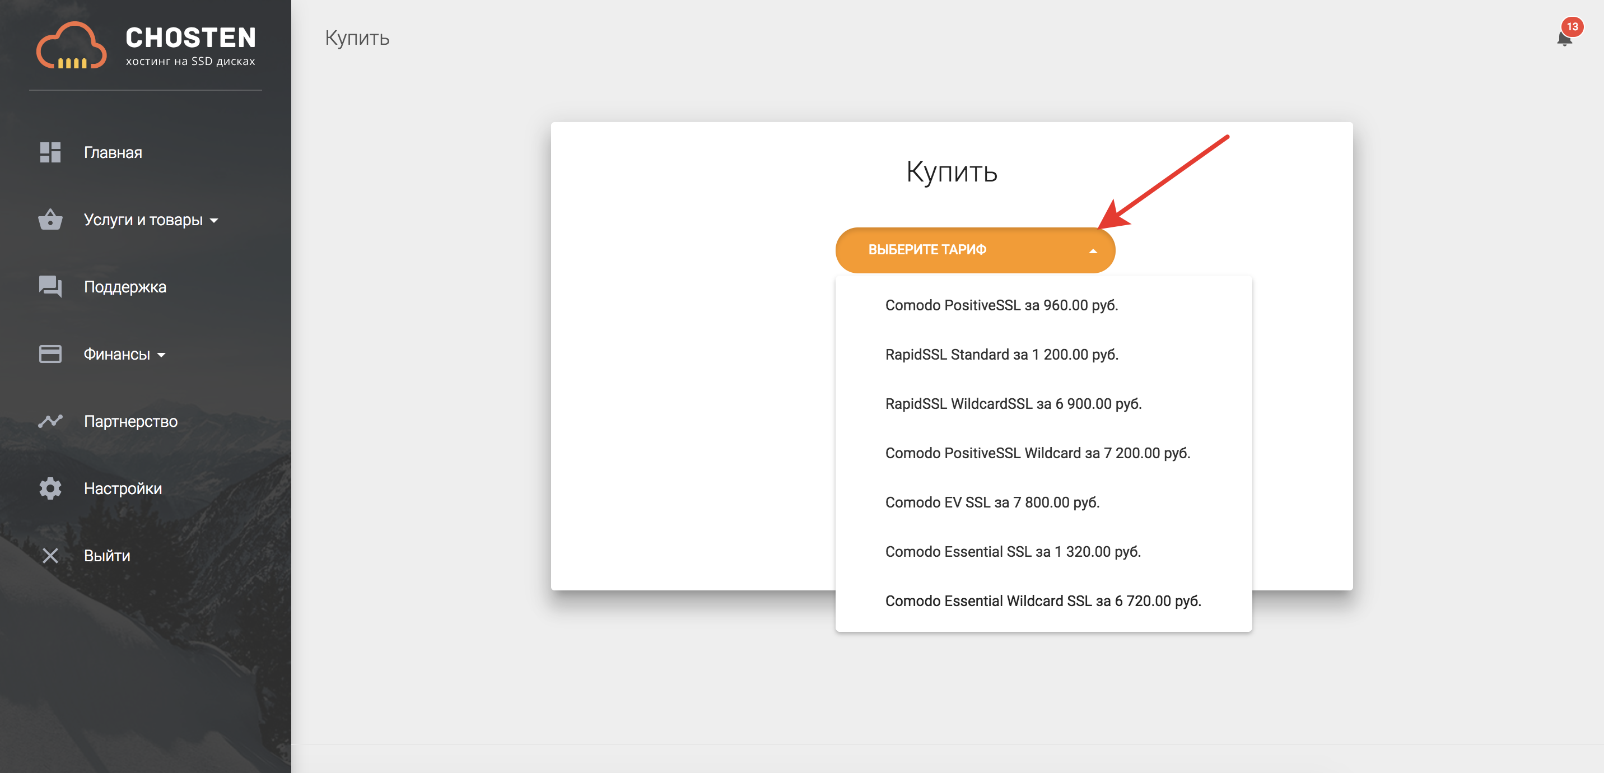Open the Партнерство page

130,421
